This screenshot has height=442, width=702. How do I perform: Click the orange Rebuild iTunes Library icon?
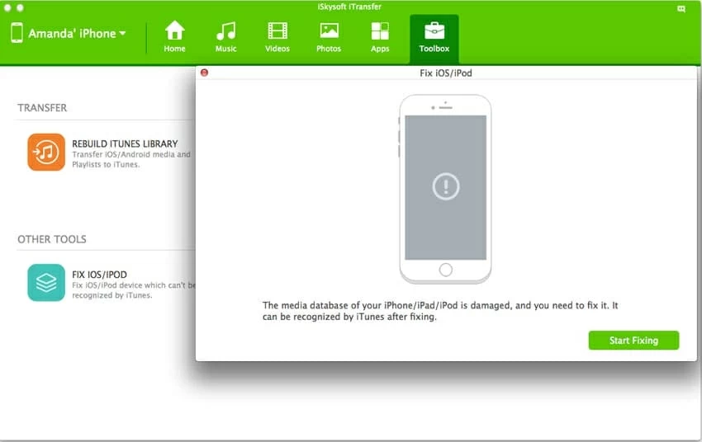[46, 153]
